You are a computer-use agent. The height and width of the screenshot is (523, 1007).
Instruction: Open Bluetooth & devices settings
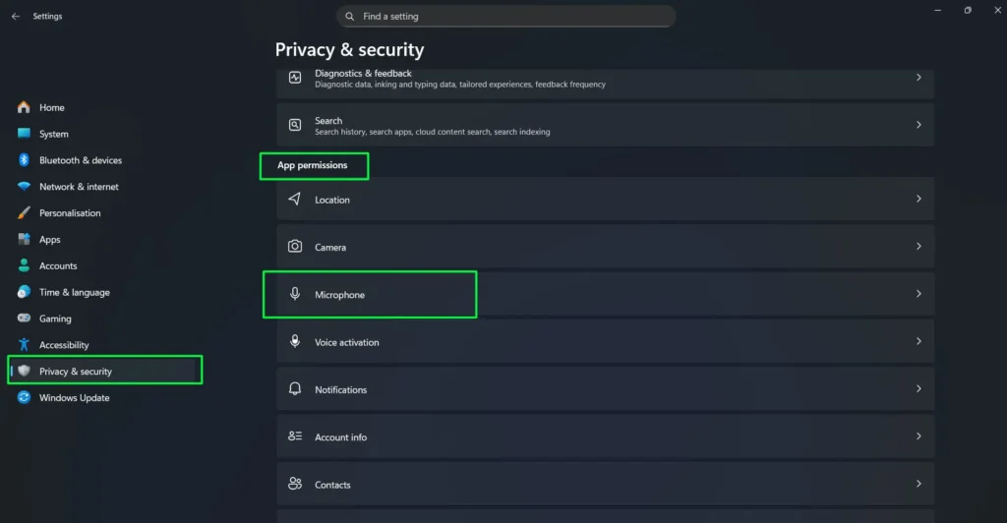point(104,160)
